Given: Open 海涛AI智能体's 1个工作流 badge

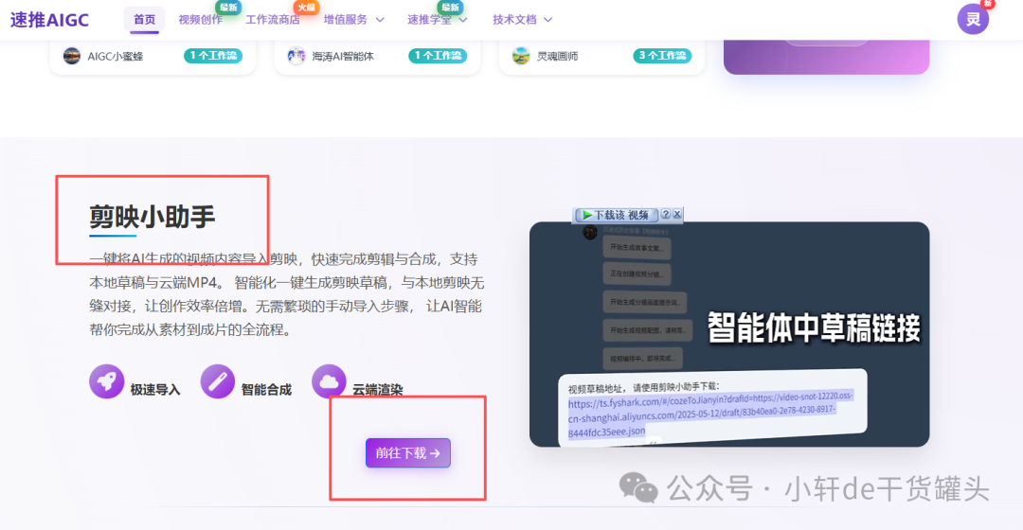Looking at the screenshot, I should [x=438, y=56].
